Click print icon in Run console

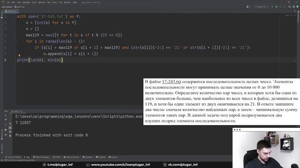click(x=10, y=132)
